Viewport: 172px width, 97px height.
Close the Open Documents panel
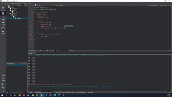(27, 63)
